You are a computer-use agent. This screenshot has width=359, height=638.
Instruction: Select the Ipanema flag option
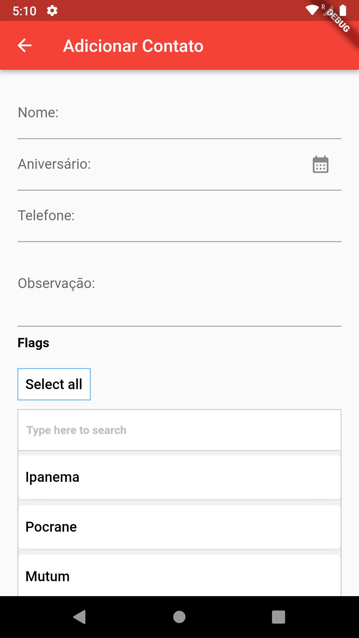point(179,477)
